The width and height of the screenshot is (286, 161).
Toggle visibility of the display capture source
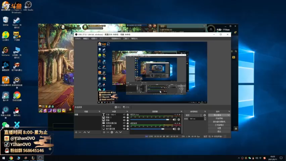coord(124,129)
